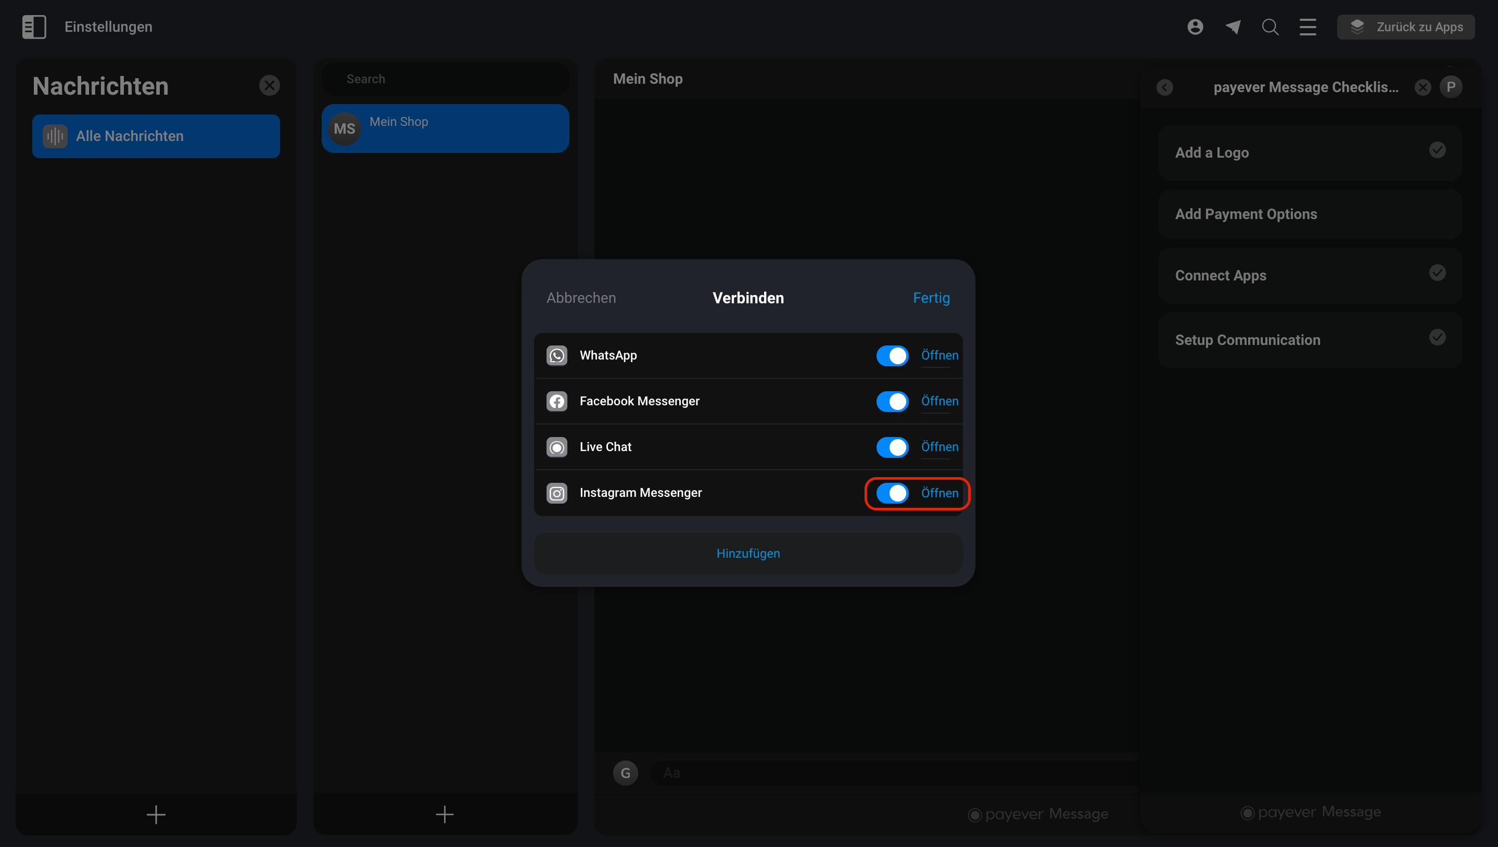Open Facebook Messenger via Öffnen link
1498x847 pixels.
940,402
